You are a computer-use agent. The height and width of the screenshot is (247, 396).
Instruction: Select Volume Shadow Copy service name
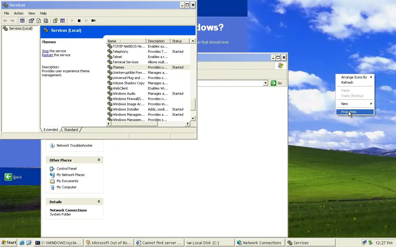point(129,83)
